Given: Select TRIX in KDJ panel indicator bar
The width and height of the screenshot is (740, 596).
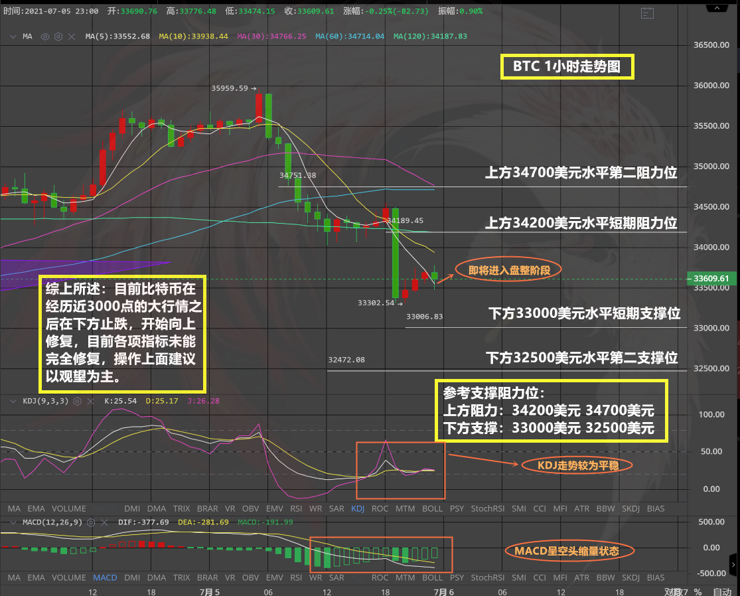Looking at the screenshot, I should click(x=181, y=508).
